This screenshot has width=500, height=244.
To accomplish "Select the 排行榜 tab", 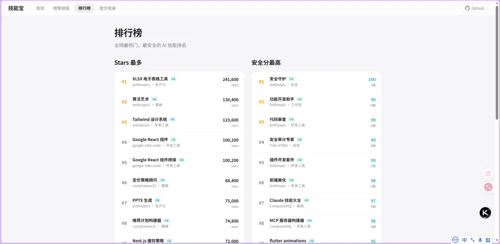I will (x=85, y=8).
